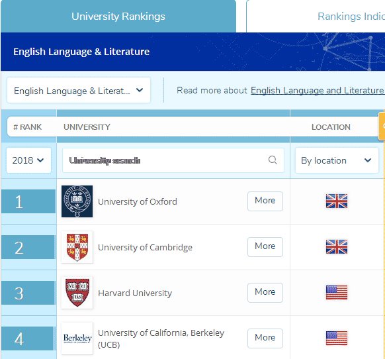This screenshot has height=359, width=385.
Task: Click the University of Oxford logo
Action: [x=77, y=201]
